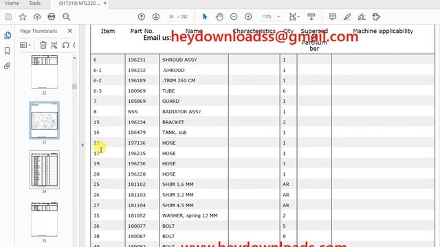Print the document using the printer icon
The width and height of the screenshot is (440, 247).
(52, 16)
